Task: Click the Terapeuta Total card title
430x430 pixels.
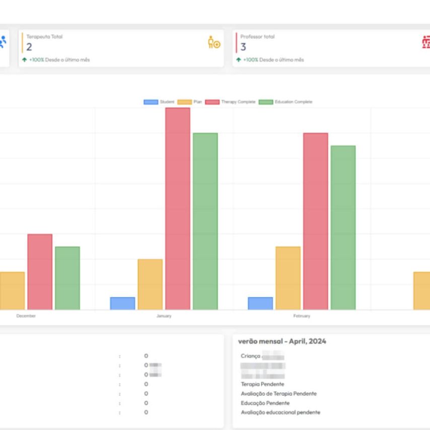Action: tap(44, 37)
